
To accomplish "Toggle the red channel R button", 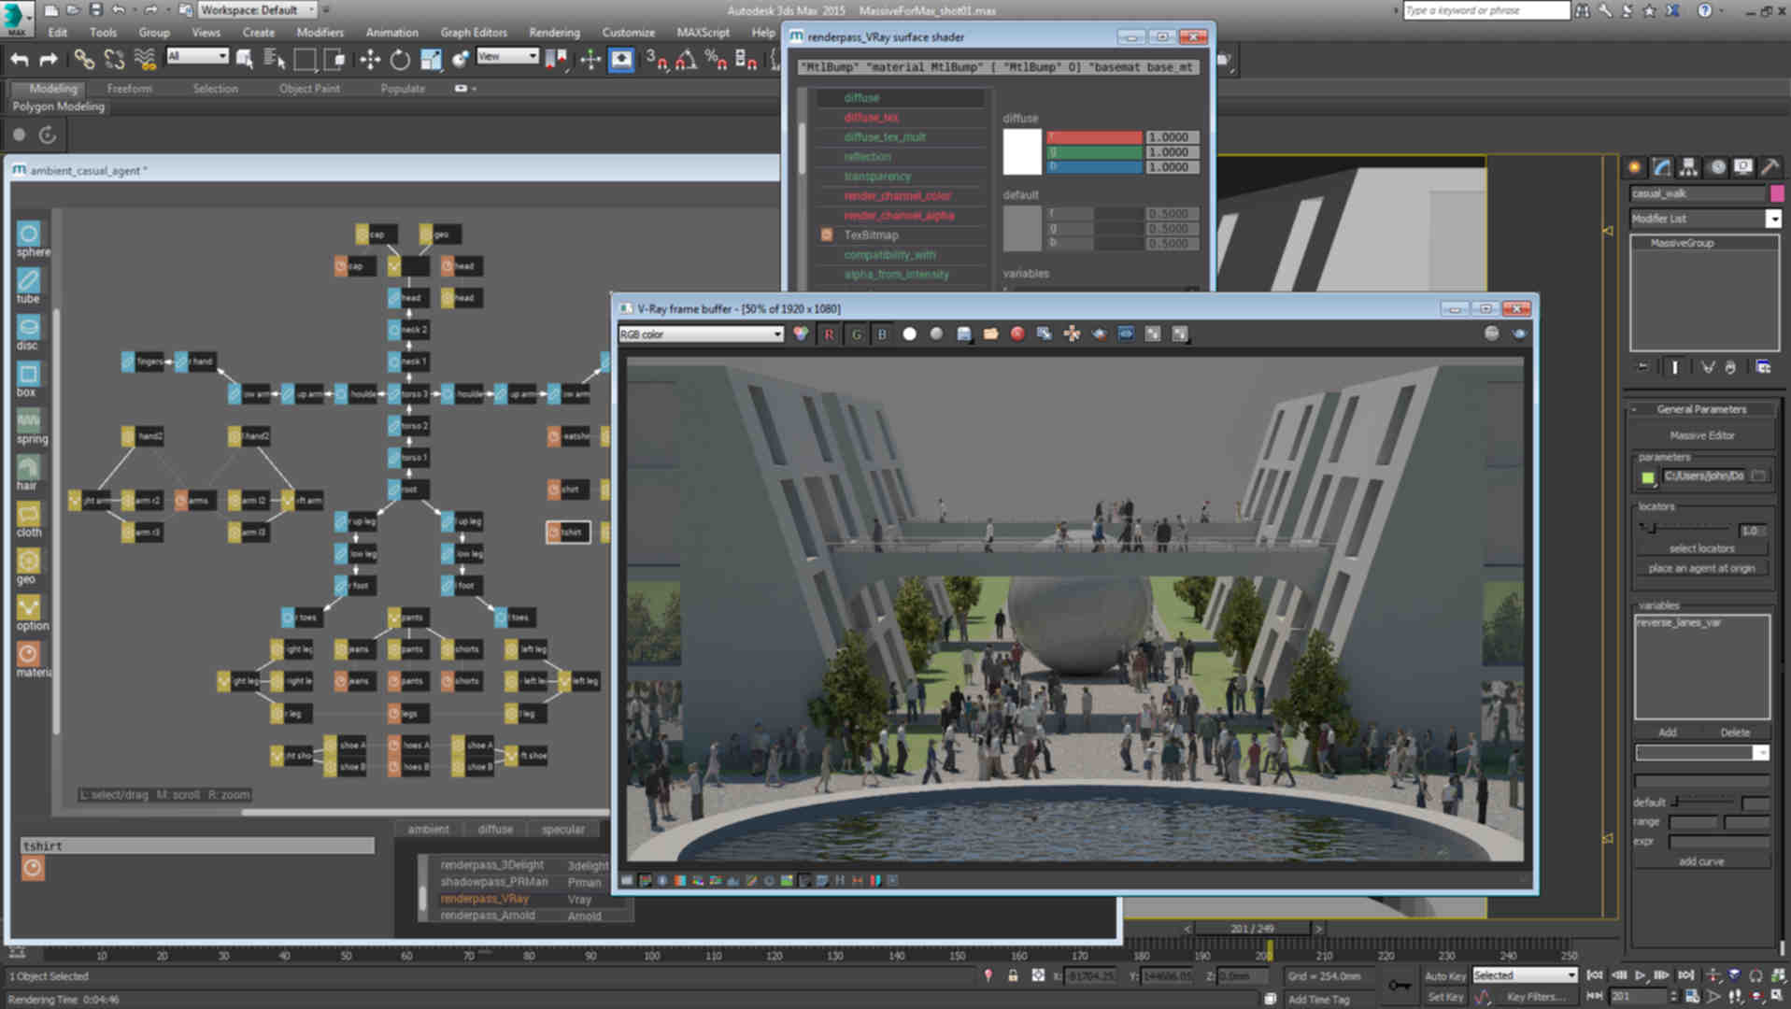I will pyautogui.click(x=829, y=334).
